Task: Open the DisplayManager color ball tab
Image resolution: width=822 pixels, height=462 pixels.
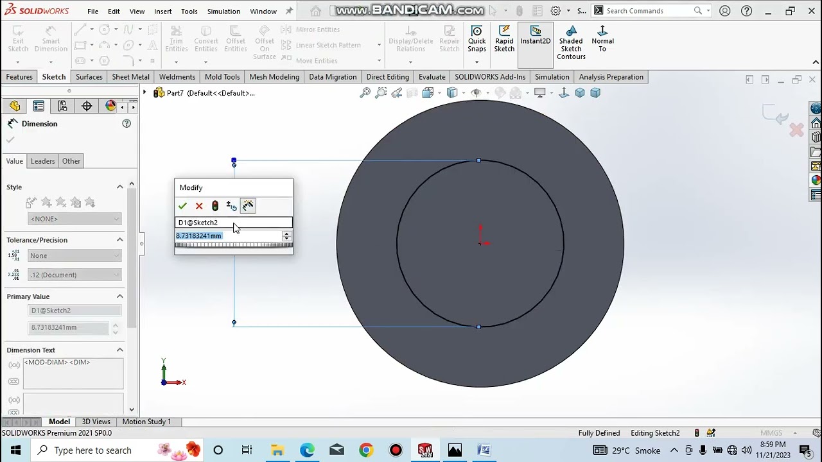Action: tap(110, 106)
